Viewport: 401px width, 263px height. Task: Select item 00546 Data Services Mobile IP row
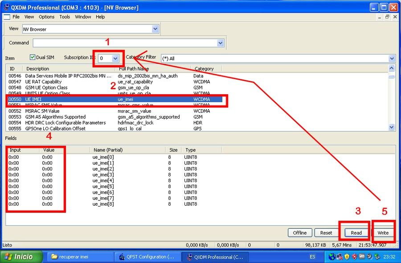pos(115,76)
